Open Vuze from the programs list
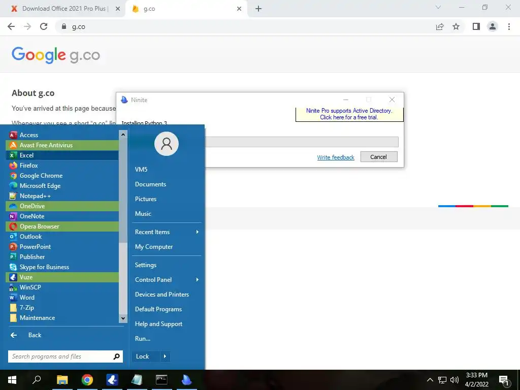520x390 pixels. pyautogui.click(x=62, y=277)
